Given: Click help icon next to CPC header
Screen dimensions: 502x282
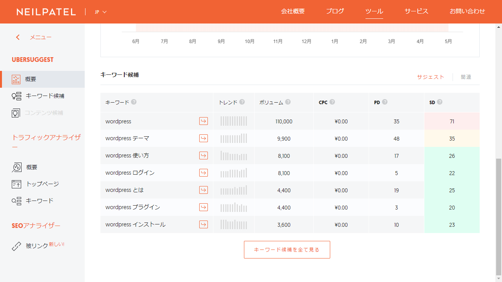Looking at the screenshot, I should pos(332,102).
